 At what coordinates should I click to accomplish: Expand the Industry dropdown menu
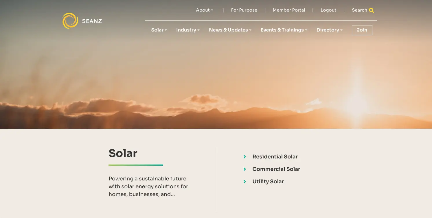[x=188, y=30]
